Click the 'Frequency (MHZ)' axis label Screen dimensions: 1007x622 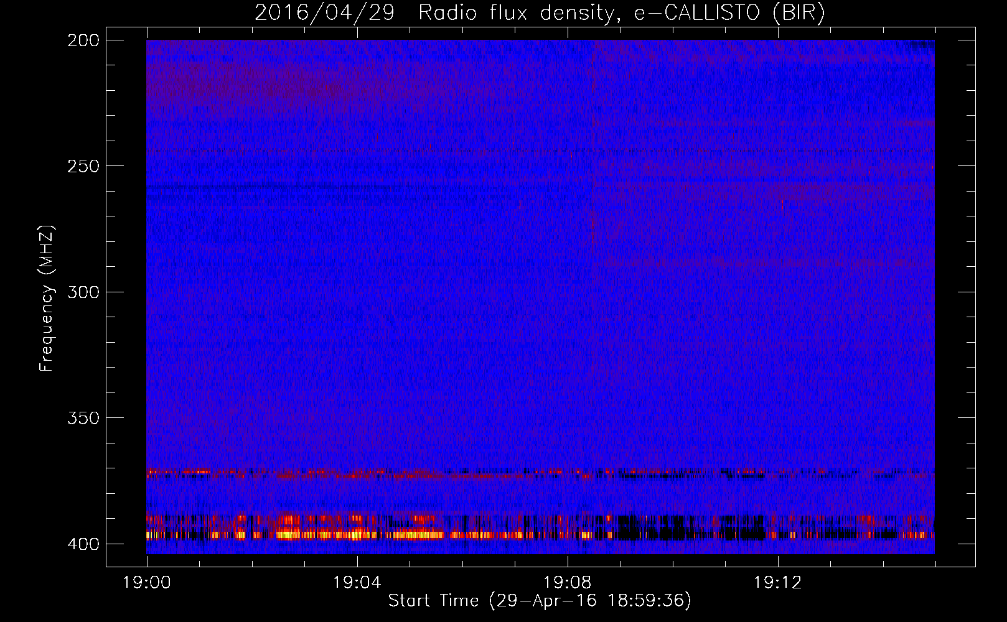tap(47, 299)
